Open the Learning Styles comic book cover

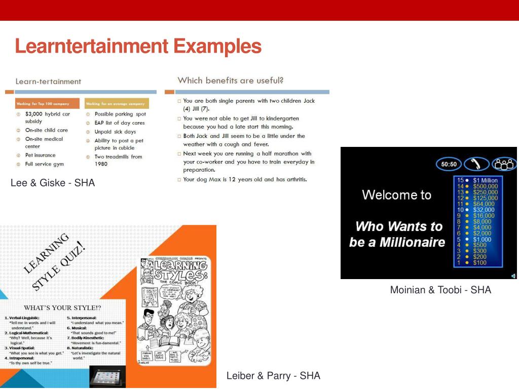point(174,312)
